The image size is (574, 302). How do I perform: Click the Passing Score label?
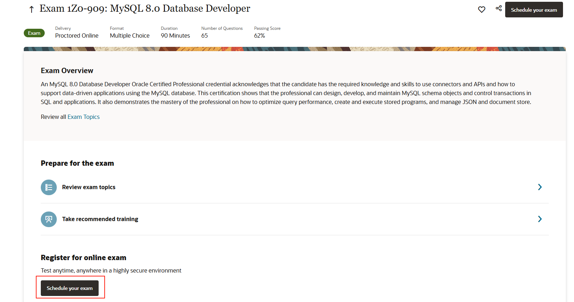pyautogui.click(x=267, y=28)
